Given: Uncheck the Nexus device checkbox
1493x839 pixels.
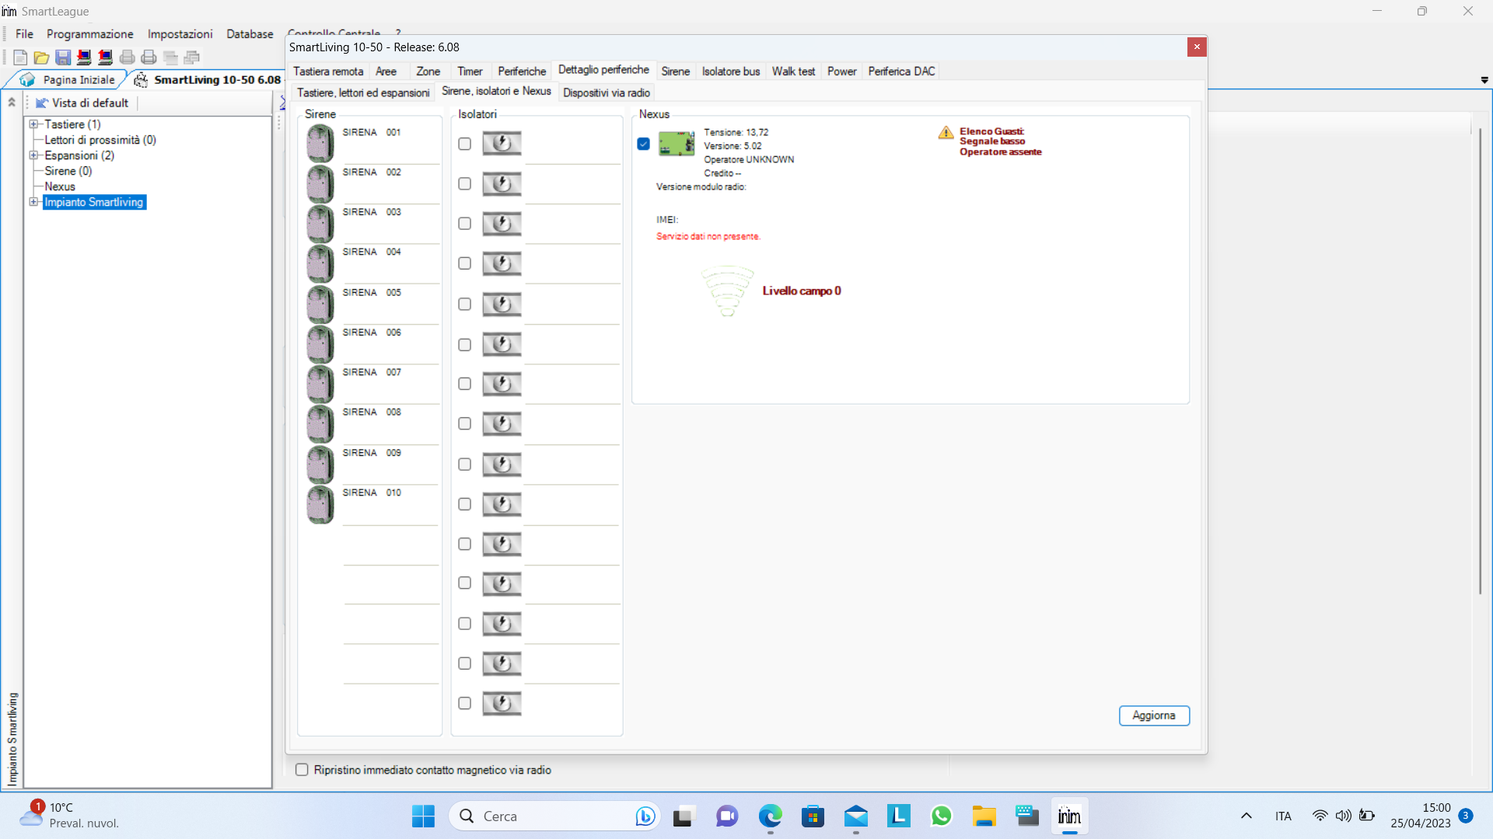Looking at the screenshot, I should click(643, 144).
